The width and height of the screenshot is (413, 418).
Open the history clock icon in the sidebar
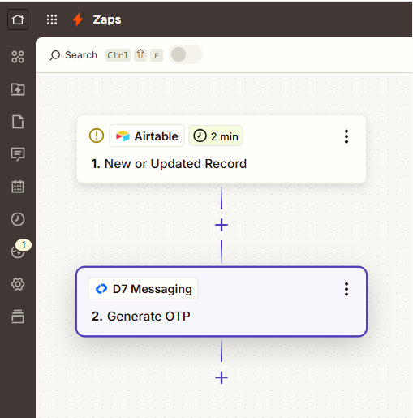18,219
